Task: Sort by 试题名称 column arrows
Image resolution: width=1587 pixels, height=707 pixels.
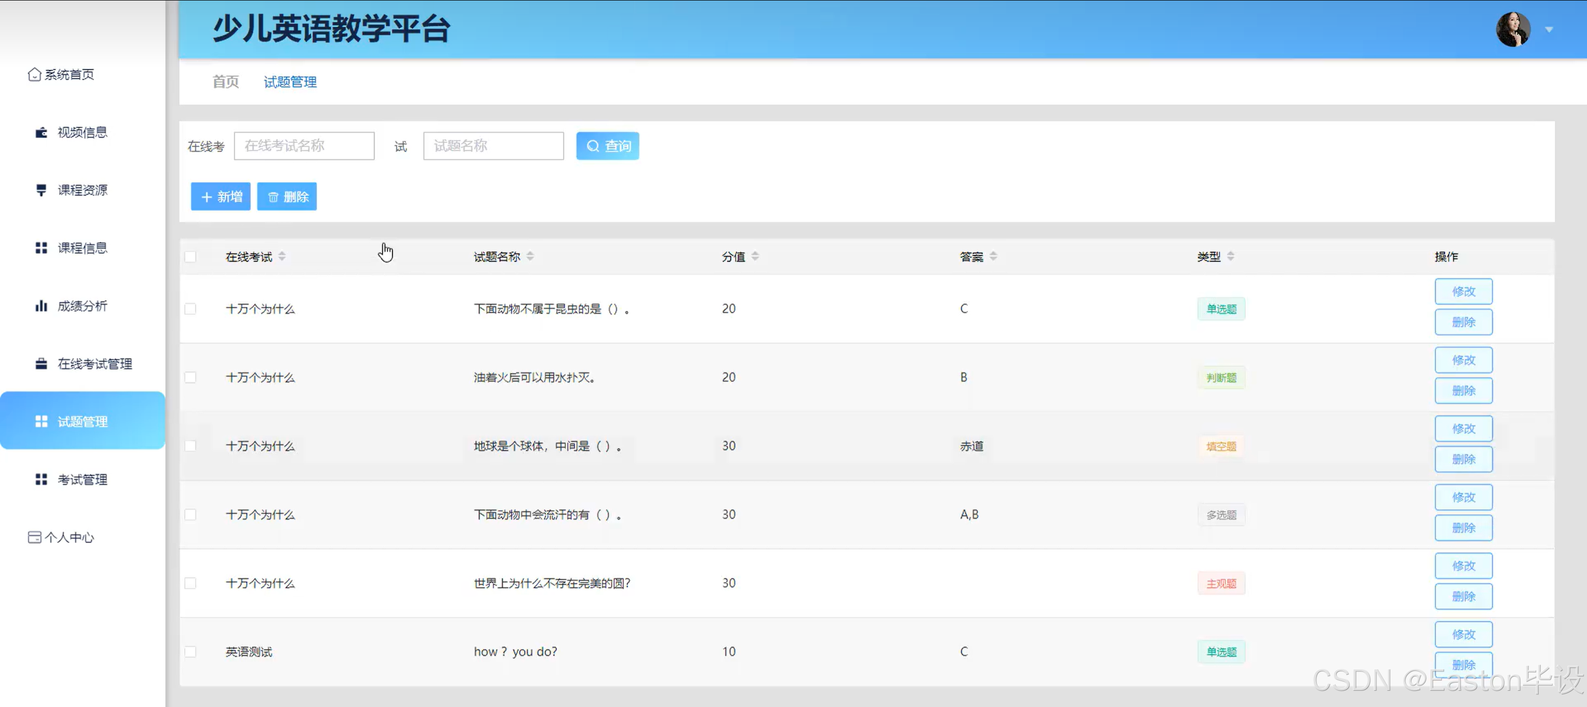Action: pos(530,256)
